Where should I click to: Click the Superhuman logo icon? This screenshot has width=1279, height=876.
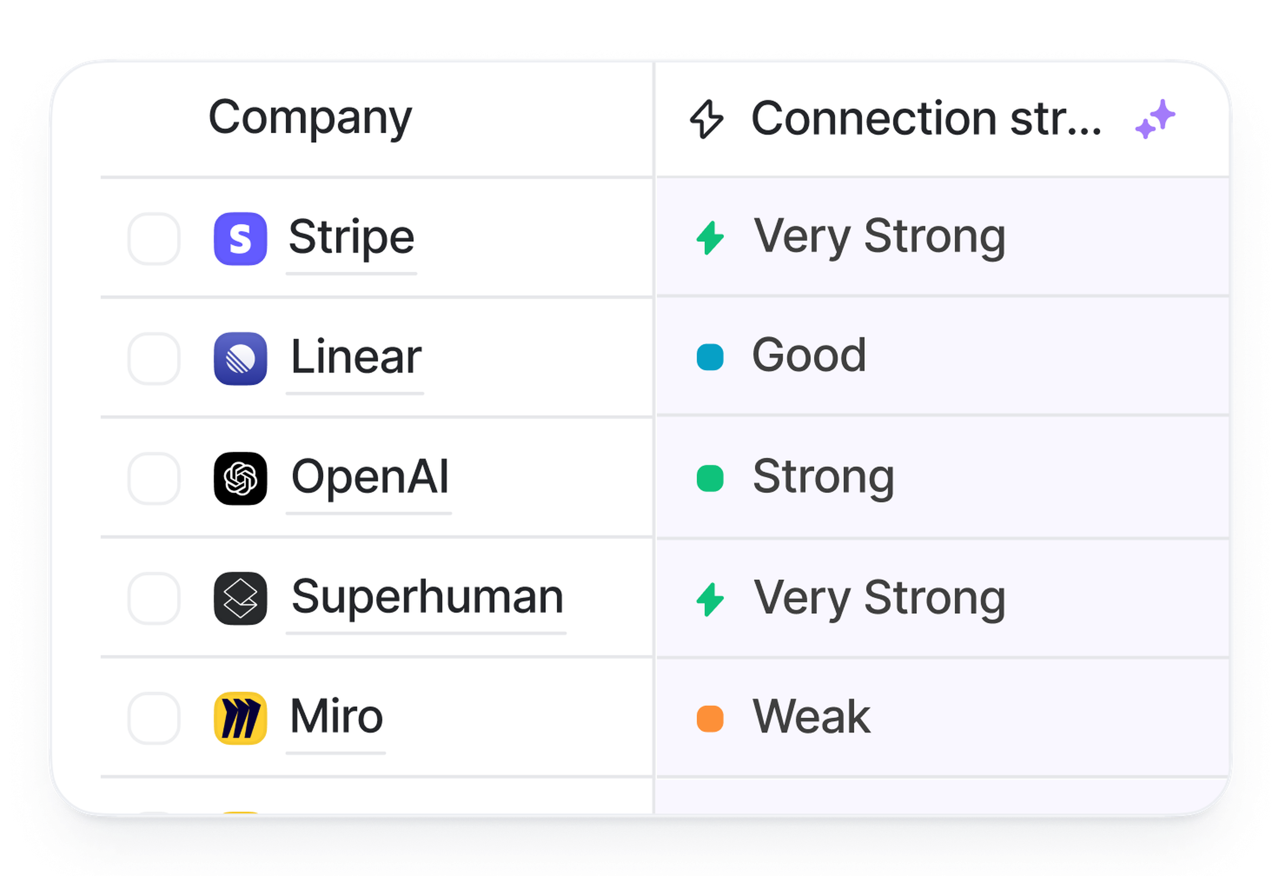[x=240, y=599]
